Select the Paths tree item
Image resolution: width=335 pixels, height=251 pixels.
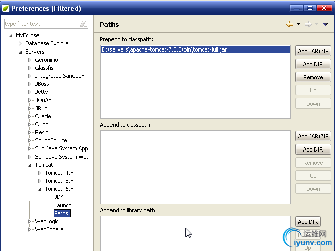point(62,213)
